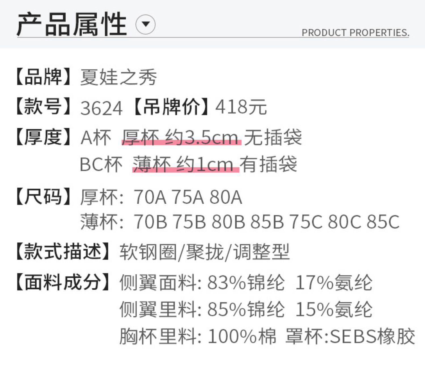This screenshot has width=425, height=370.
Task: Click the 【吊牌价】 label
Action: click(172, 107)
